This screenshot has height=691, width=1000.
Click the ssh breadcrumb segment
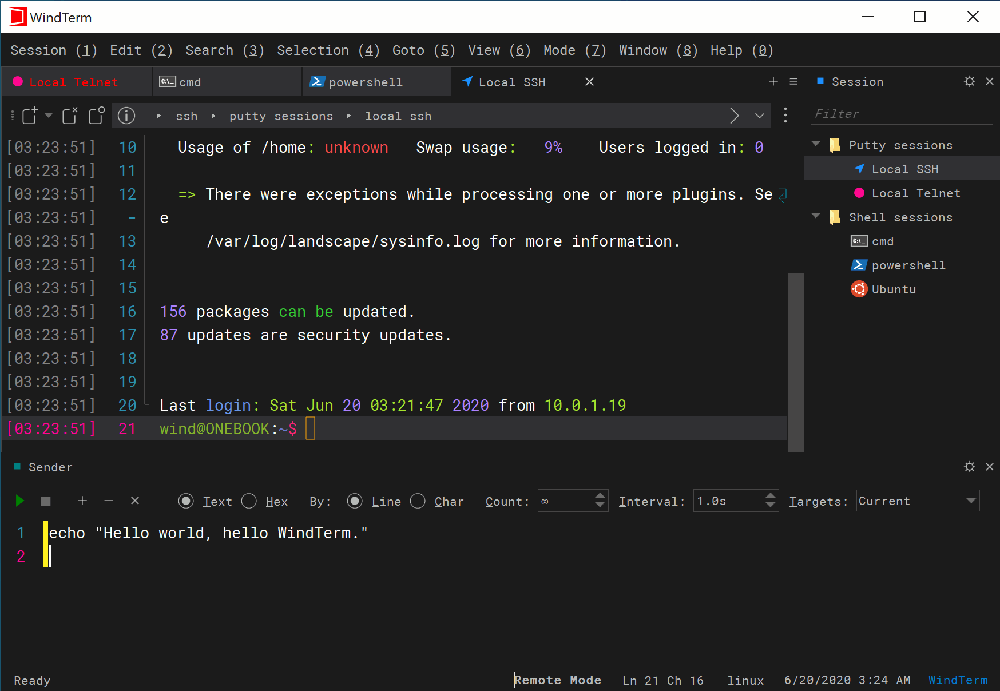[186, 116]
